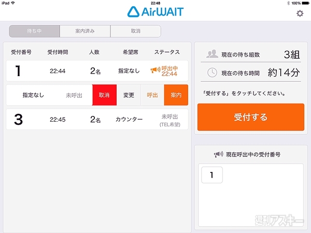Tap the 100% battery percentage
The height and width of the screenshot is (233, 311).
click(x=296, y=3)
